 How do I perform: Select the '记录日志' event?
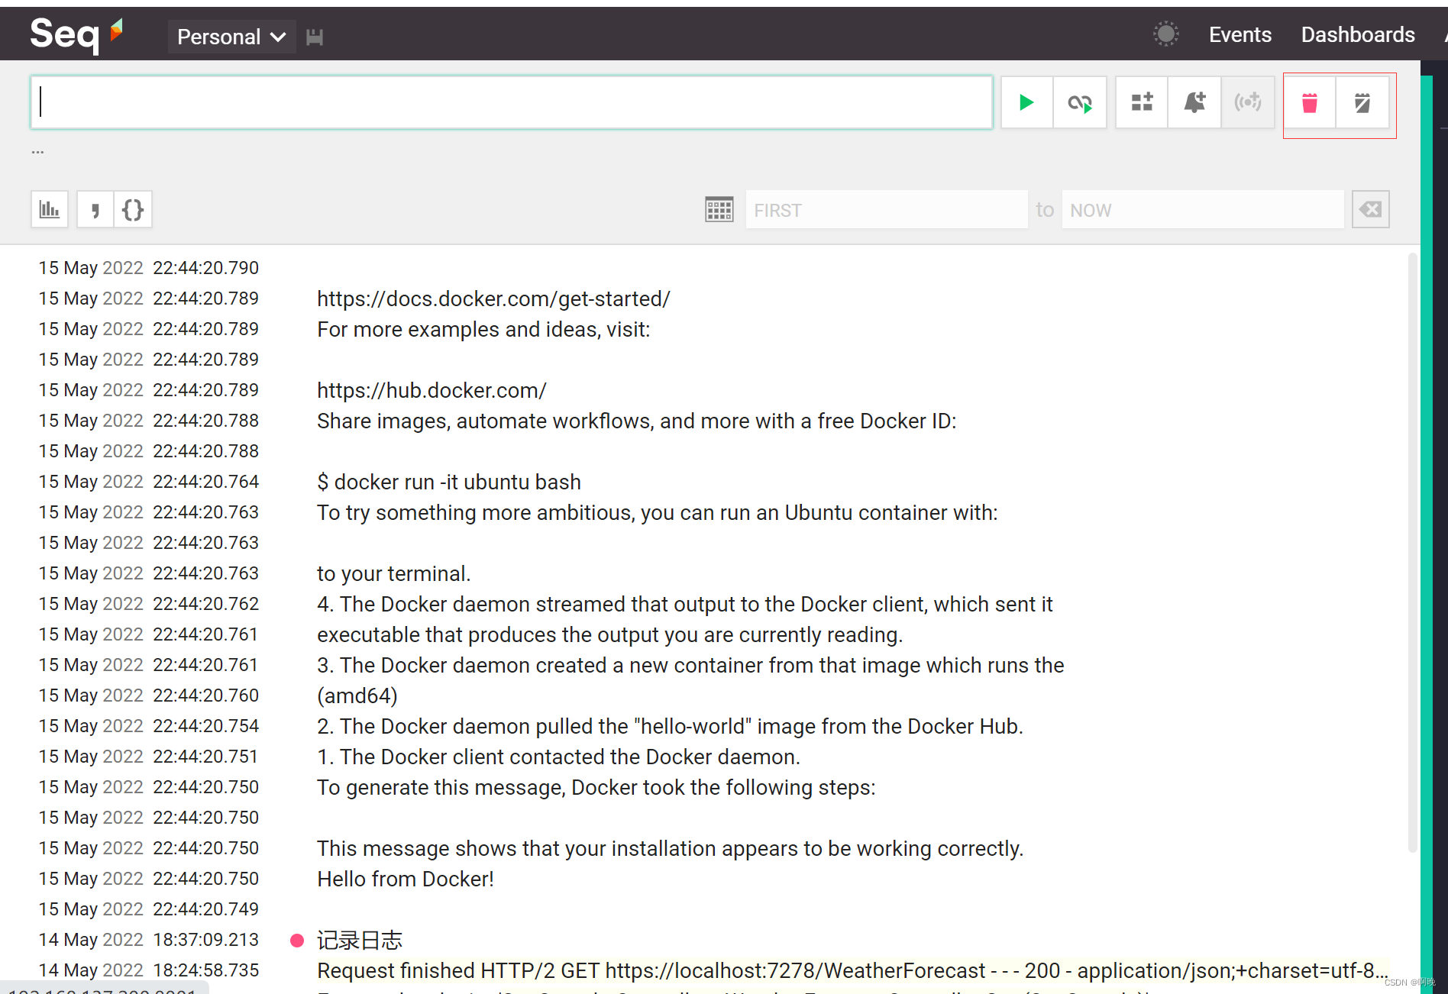359,940
